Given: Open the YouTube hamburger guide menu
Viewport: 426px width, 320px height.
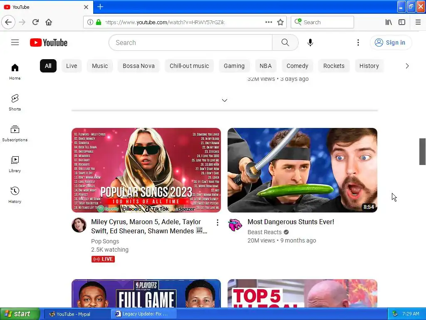Looking at the screenshot, I should (x=15, y=42).
